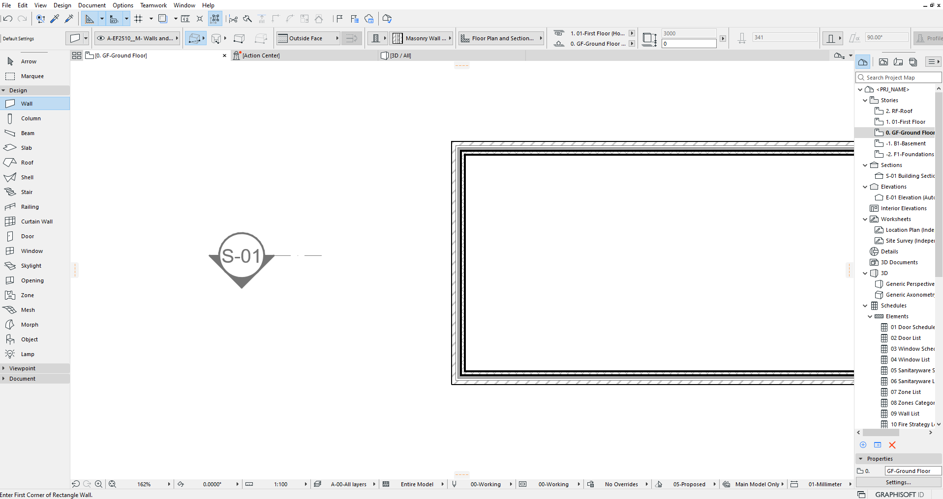The image size is (943, 499).
Task: Activate the Morph tool
Action: pos(30,325)
